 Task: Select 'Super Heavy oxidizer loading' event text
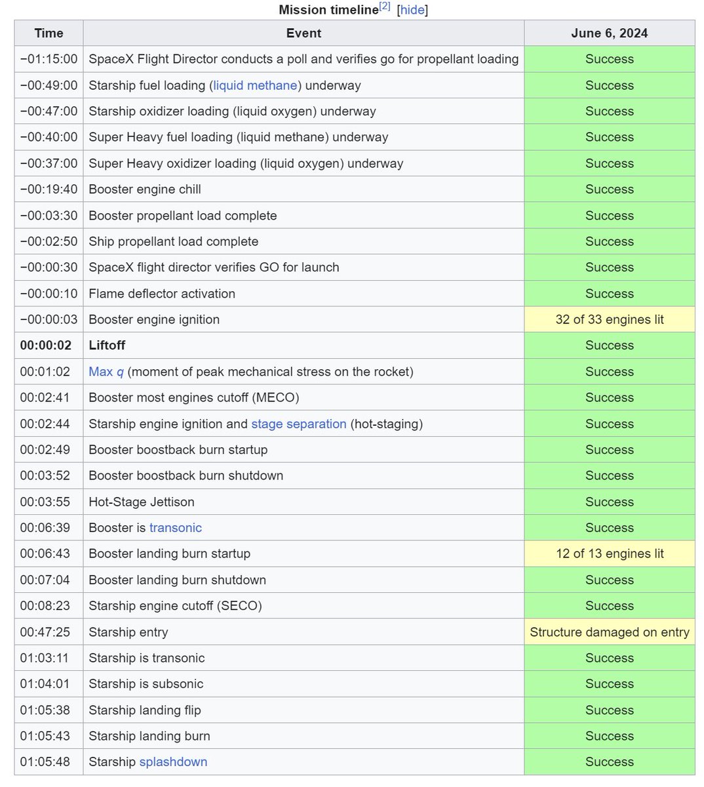click(x=246, y=163)
